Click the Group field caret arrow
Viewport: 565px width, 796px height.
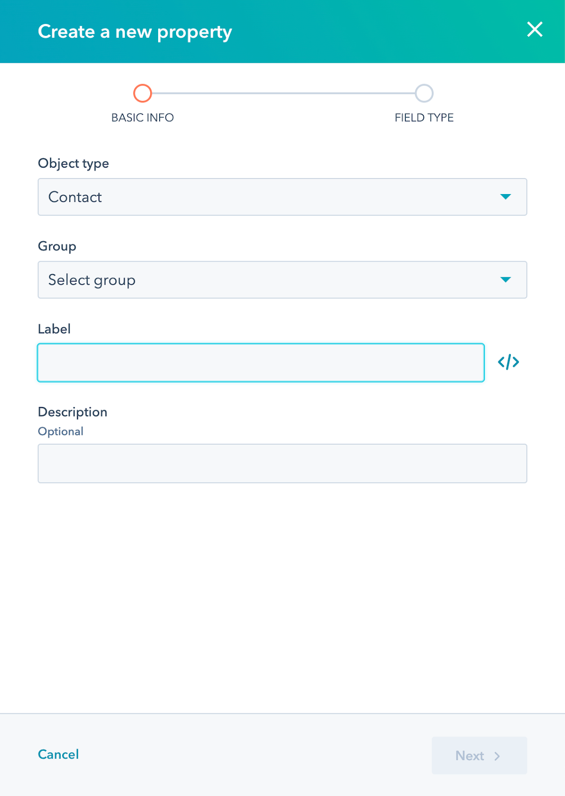click(505, 280)
